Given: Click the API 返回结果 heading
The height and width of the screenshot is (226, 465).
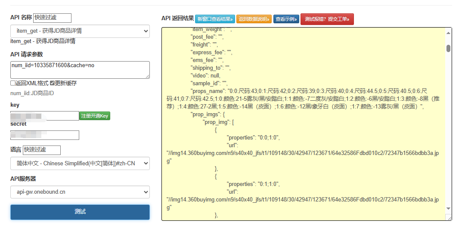Looking at the screenshot, I should point(178,19).
